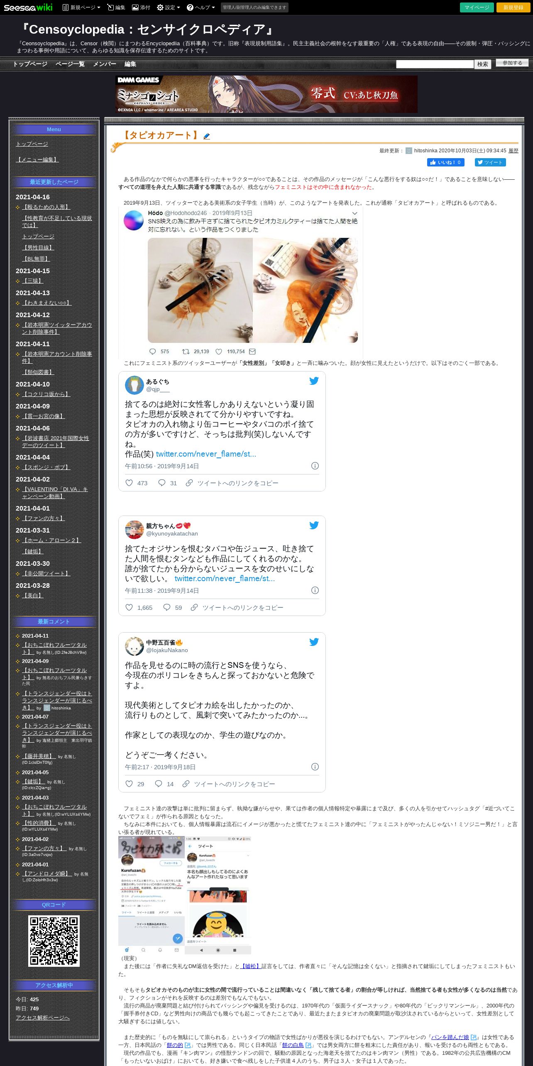This screenshot has width=533, height=1066.
Task: Click the Twitter bird icon on 中野五百雀 tweet
Action: pyautogui.click(x=314, y=642)
